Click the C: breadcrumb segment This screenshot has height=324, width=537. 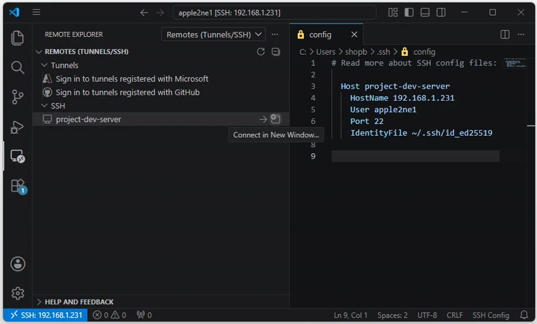(303, 52)
